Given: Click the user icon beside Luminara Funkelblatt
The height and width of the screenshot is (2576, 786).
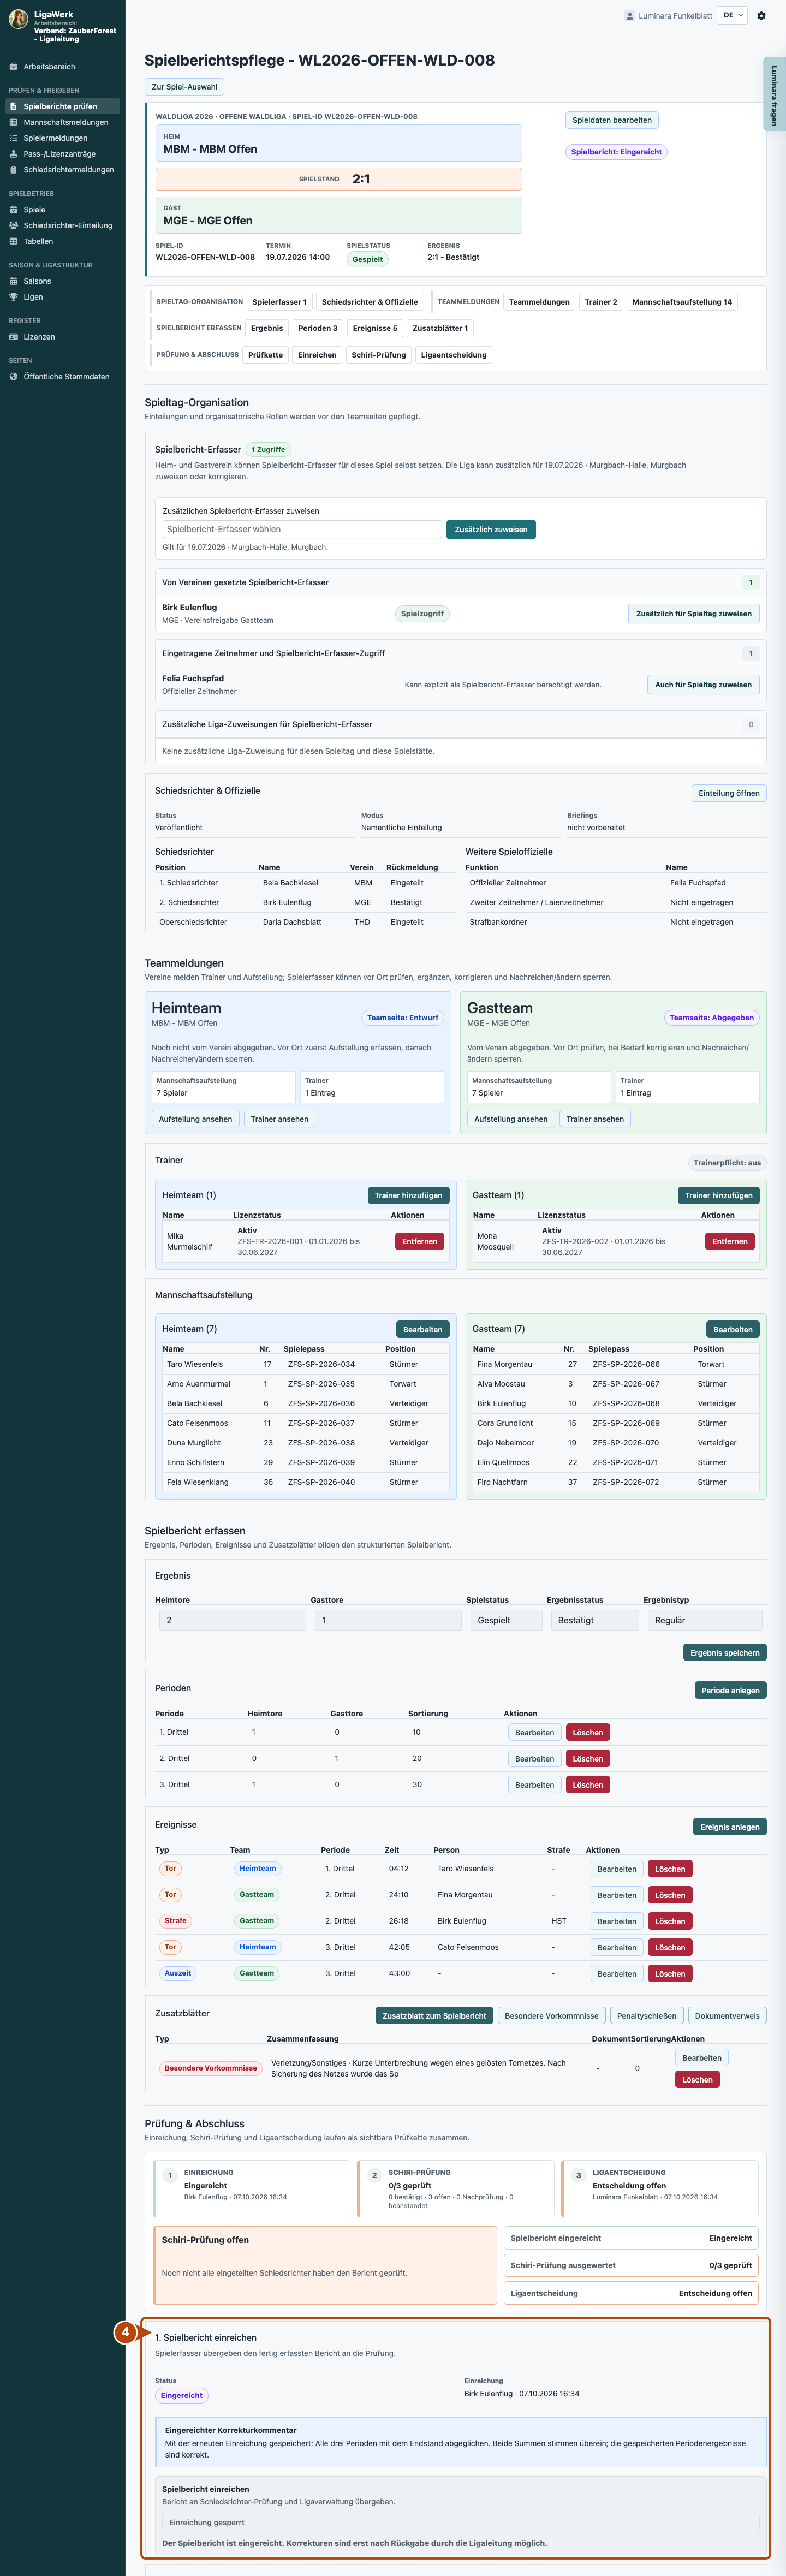Looking at the screenshot, I should tap(629, 16).
